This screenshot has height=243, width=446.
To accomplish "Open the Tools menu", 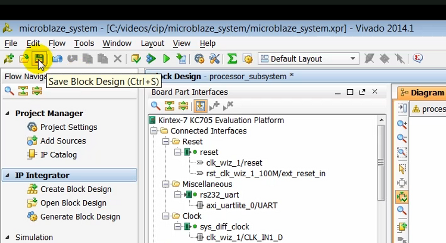I will pos(84,43).
